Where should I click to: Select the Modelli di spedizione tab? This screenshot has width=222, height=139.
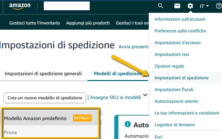click(x=118, y=73)
